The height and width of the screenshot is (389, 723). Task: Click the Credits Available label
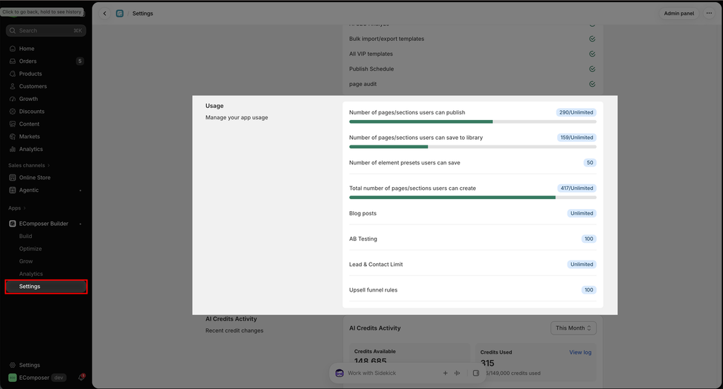point(375,351)
